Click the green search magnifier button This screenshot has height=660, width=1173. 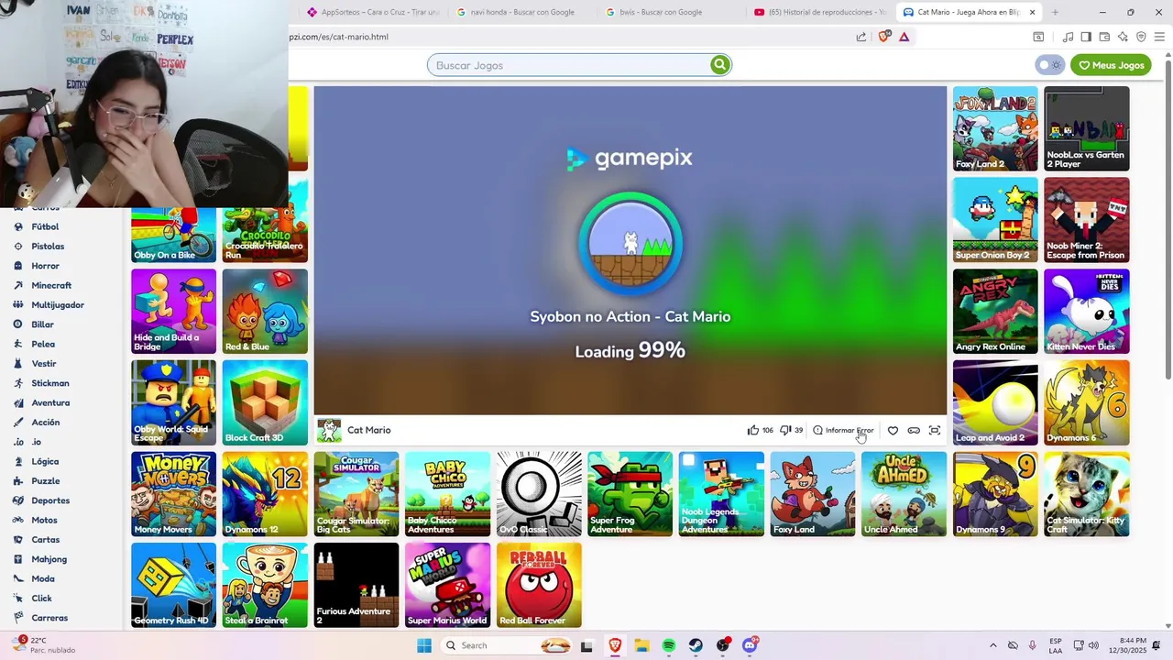tap(719, 65)
